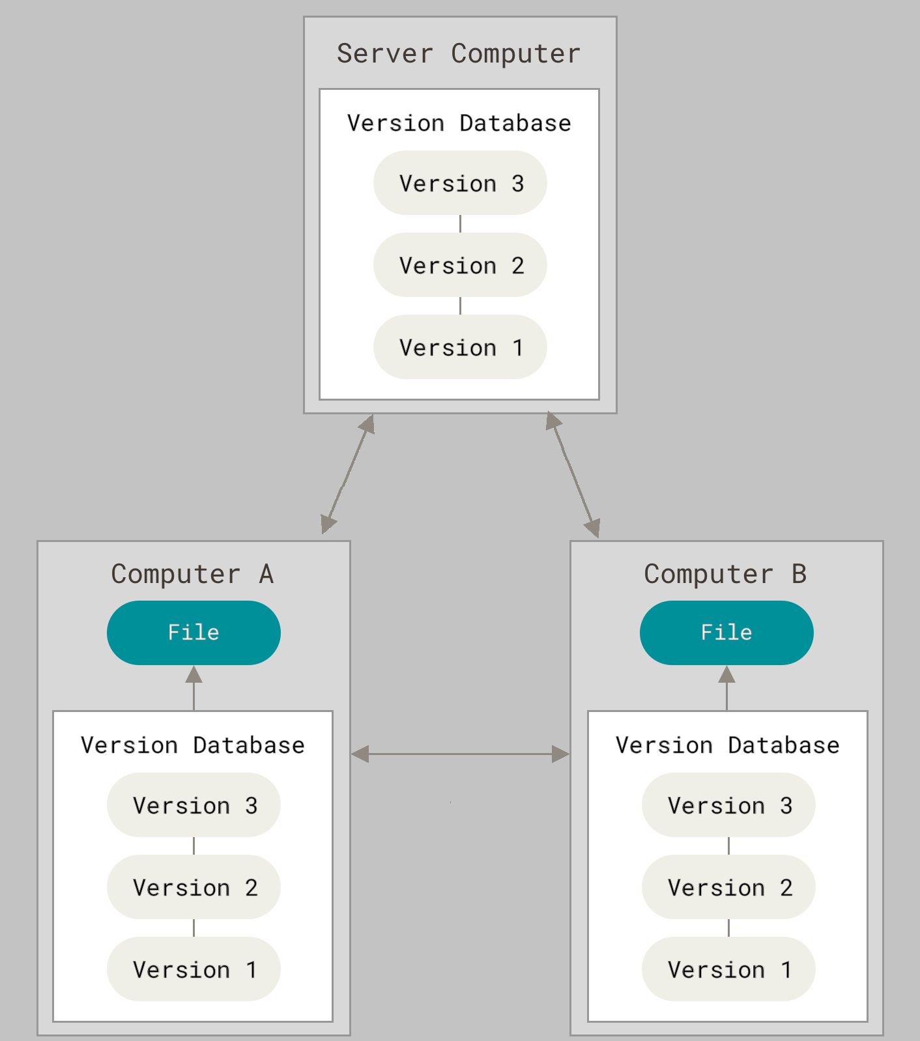Select Version 3 in Server Computer database
This screenshot has width=920, height=1041.
pos(460,183)
